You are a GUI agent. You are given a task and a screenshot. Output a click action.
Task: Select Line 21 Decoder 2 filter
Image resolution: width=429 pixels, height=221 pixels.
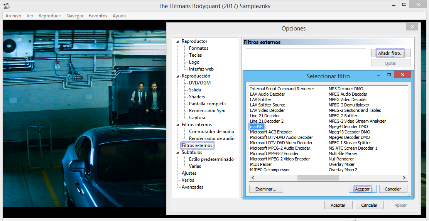pos(267,121)
